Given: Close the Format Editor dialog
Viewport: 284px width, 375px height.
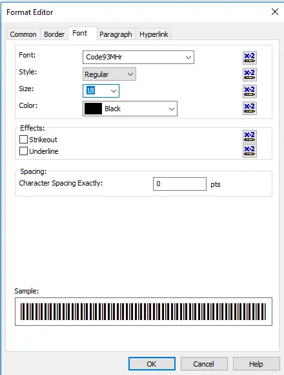Looking at the screenshot, I should (x=275, y=12).
